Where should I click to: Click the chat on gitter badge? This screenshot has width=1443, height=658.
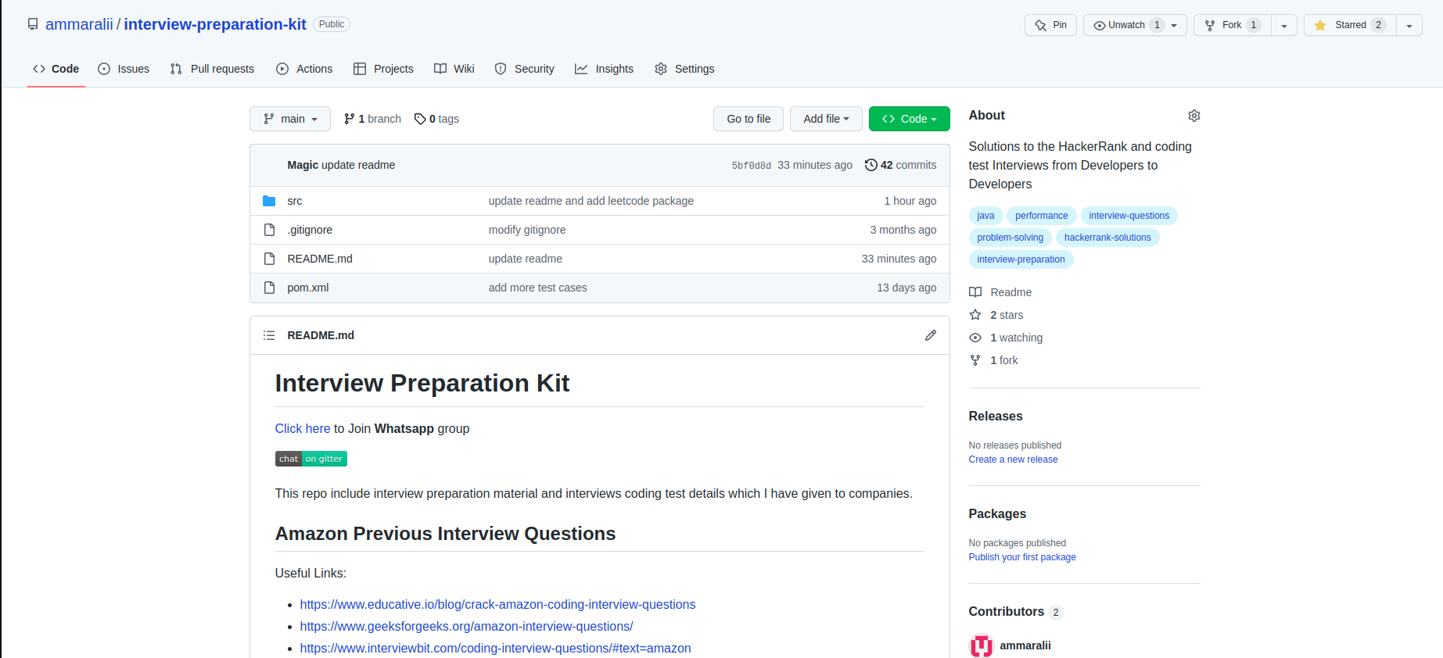click(x=310, y=459)
